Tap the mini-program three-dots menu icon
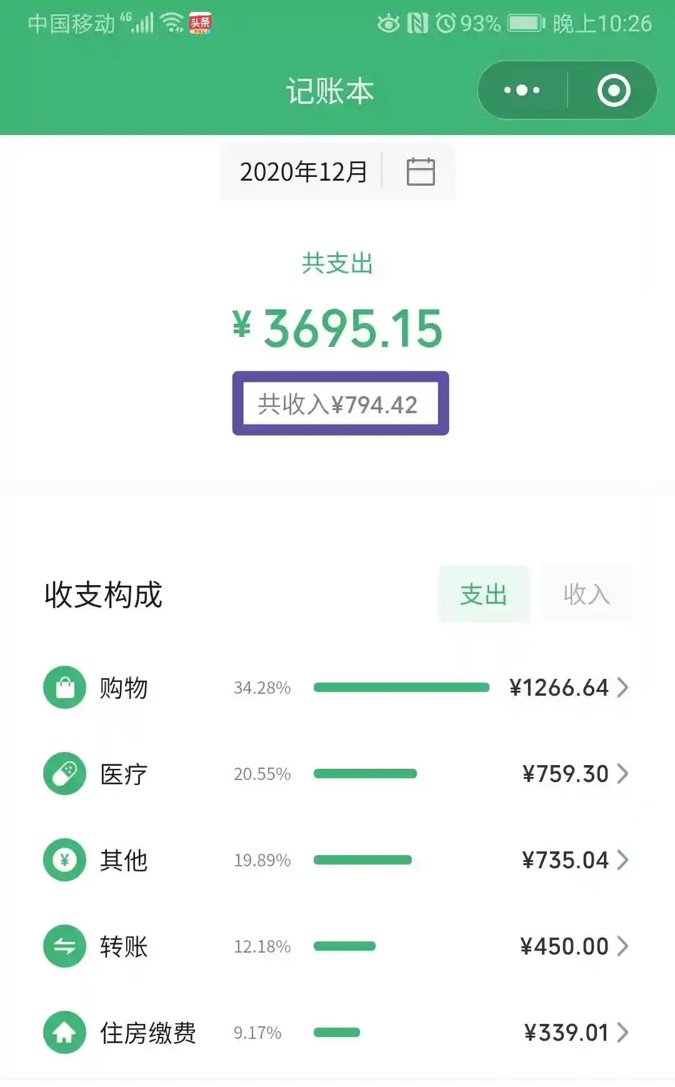The width and height of the screenshot is (675, 1087). pos(522,90)
